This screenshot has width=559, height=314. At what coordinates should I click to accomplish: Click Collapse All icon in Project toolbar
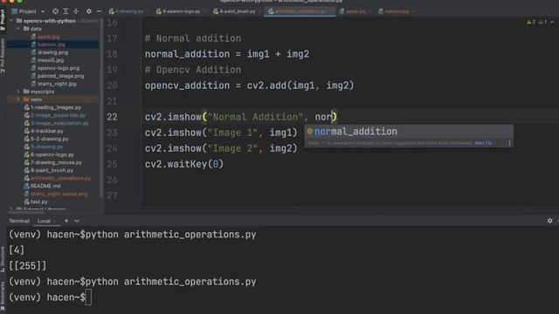pyautogui.click(x=76, y=11)
